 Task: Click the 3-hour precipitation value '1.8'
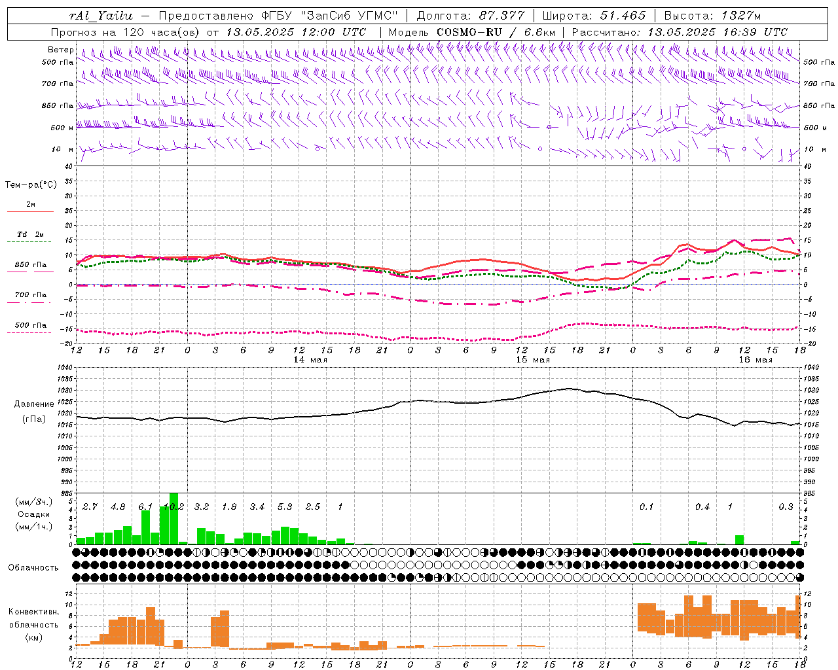(229, 507)
